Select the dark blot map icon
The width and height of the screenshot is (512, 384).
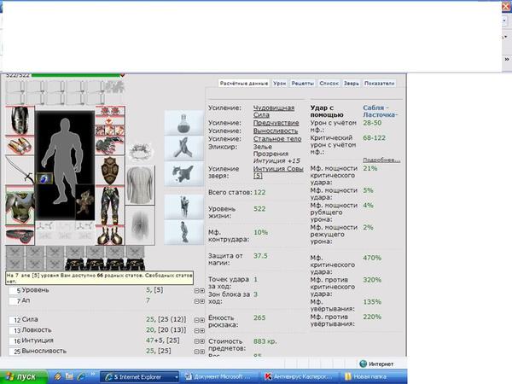tap(183, 173)
